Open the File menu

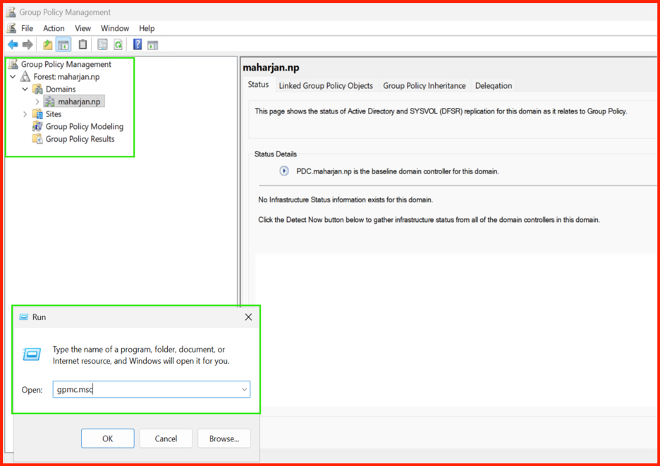pos(27,28)
